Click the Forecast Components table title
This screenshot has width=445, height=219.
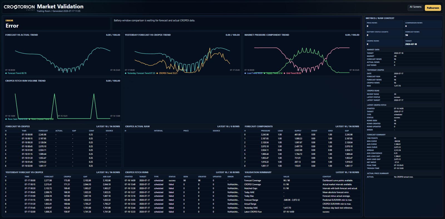tap(259, 126)
